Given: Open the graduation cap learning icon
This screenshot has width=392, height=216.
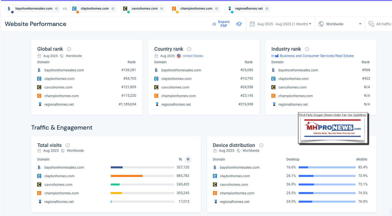Looking at the screenshot, I should [x=239, y=24].
